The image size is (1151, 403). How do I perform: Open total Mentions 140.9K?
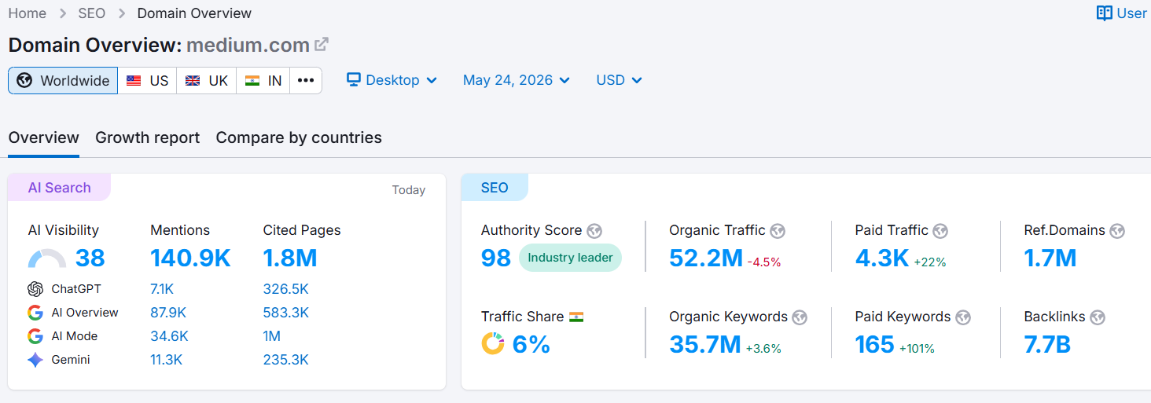[x=190, y=258]
